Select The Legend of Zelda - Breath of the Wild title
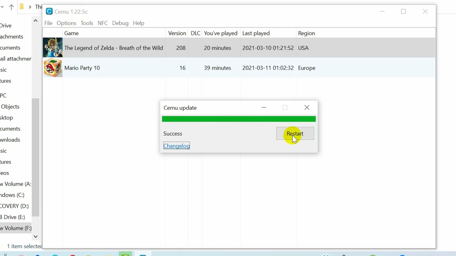 click(114, 48)
